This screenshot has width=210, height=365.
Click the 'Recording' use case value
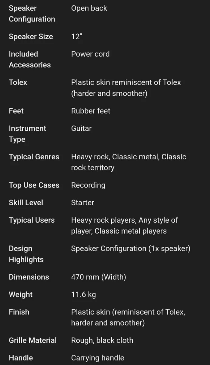click(x=88, y=185)
